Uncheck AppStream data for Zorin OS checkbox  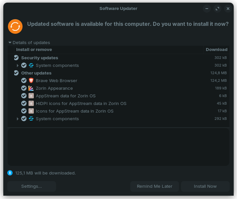click(x=24, y=96)
